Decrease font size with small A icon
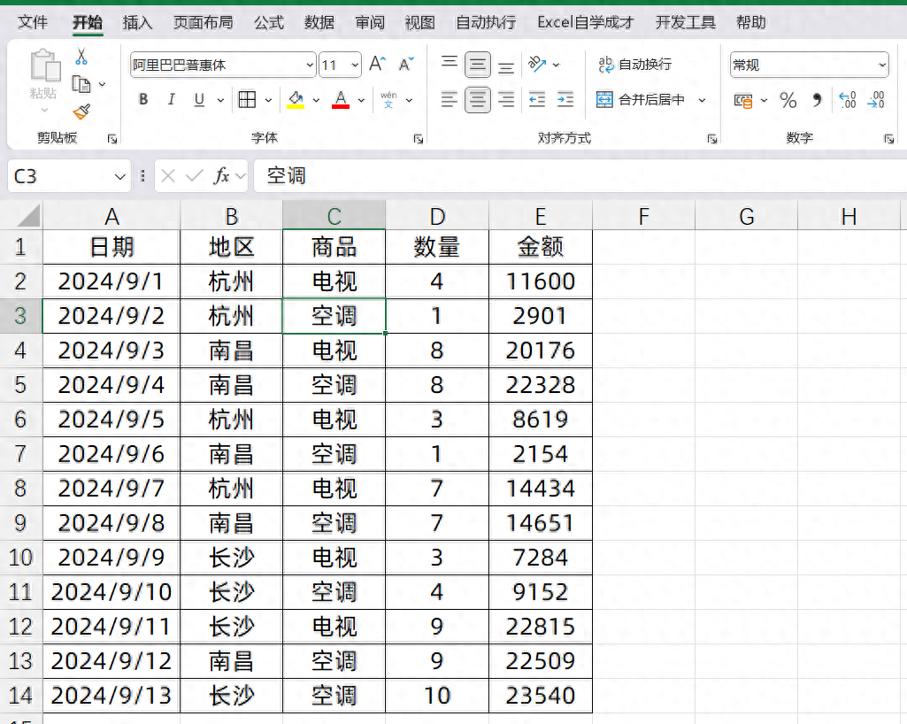 point(406,64)
